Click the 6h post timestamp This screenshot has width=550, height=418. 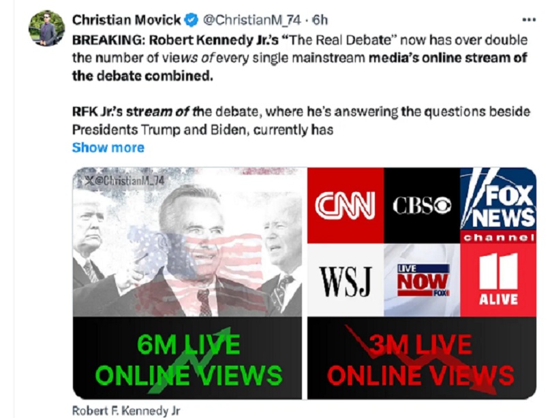coord(320,20)
